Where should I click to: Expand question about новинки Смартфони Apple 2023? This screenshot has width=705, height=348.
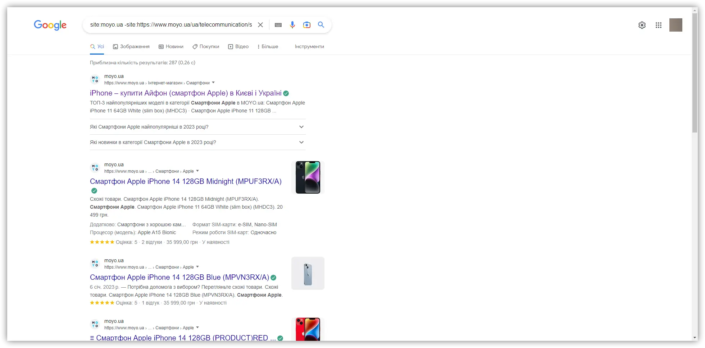[198, 142]
